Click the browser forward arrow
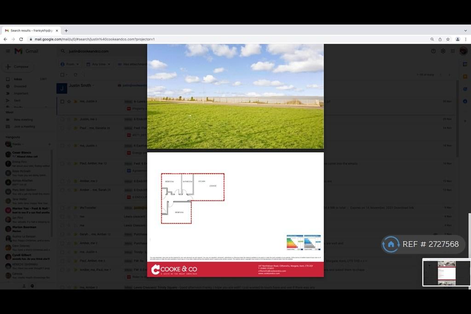Image resolution: width=471 pixels, height=314 pixels. 13,40
